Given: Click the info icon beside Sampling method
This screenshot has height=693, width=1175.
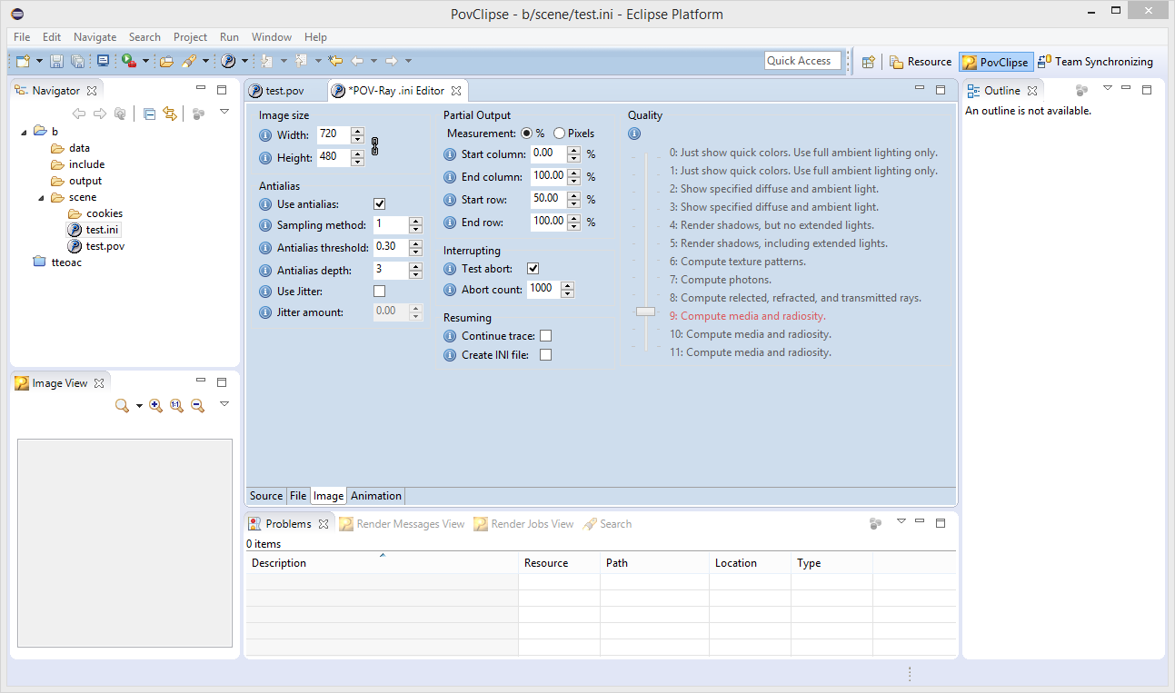Looking at the screenshot, I should [265, 224].
